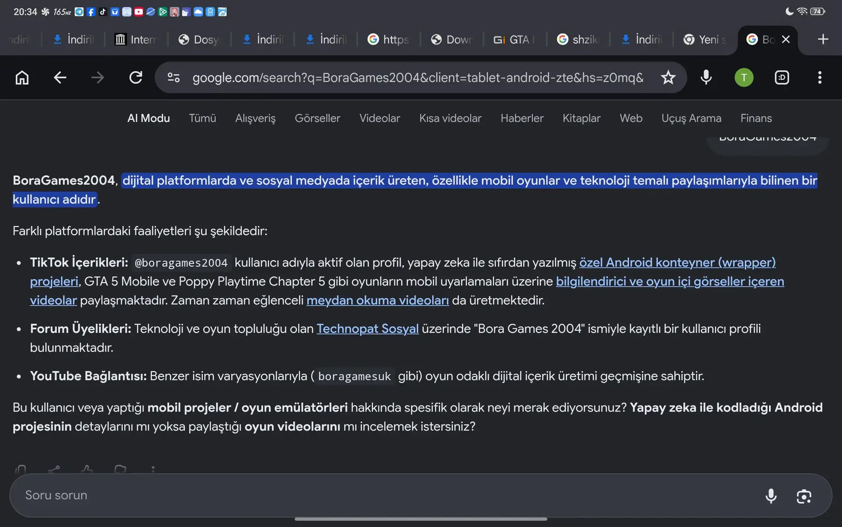
Task: Open site settings icon beside URL
Action: [x=174, y=78]
